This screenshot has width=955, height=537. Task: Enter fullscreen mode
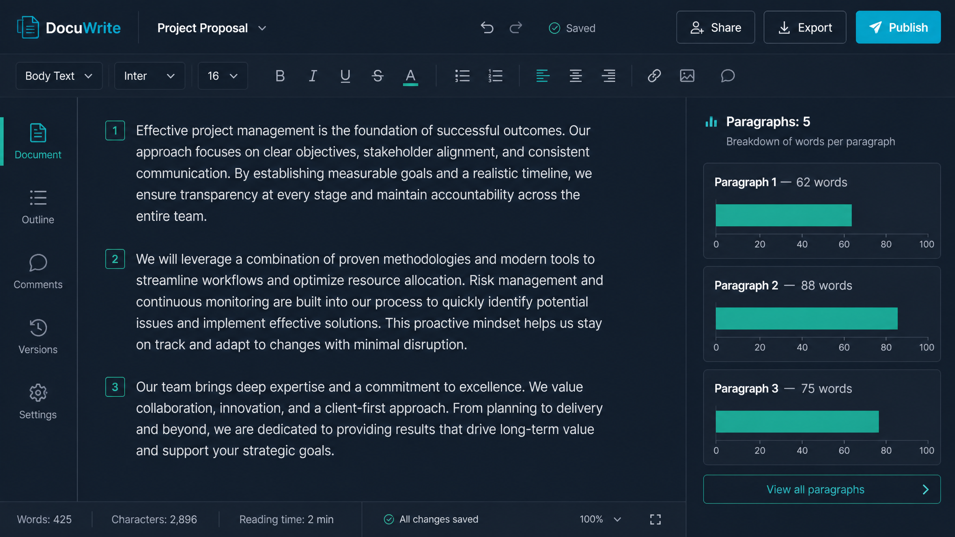pyautogui.click(x=656, y=519)
